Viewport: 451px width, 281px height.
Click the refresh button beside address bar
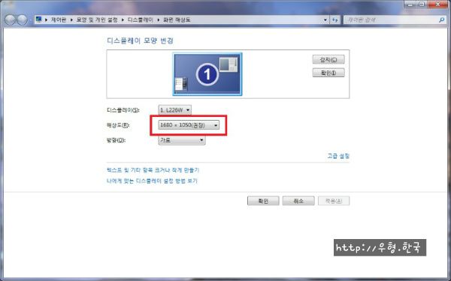pos(334,19)
